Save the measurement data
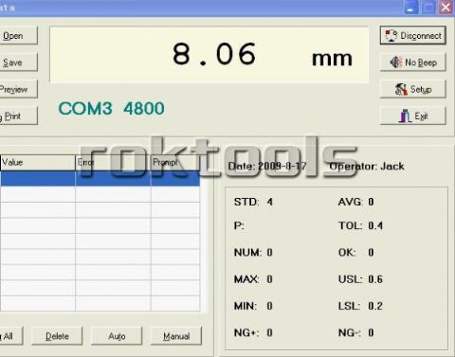Image resolution: width=455 pixels, height=357 pixels. [x=18, y=62]
